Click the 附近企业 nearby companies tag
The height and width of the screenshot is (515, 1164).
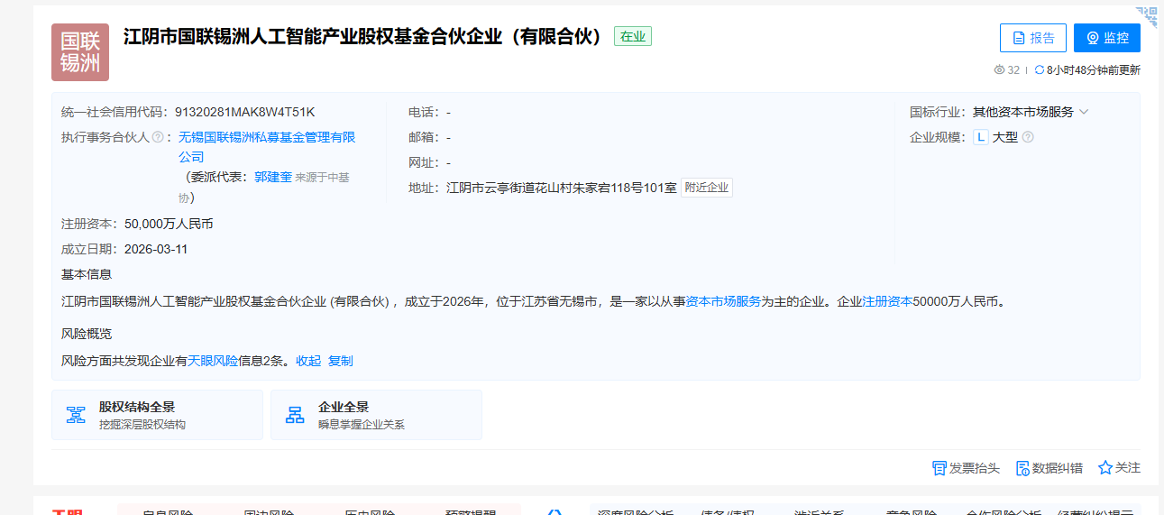click(x=707, y=189)
